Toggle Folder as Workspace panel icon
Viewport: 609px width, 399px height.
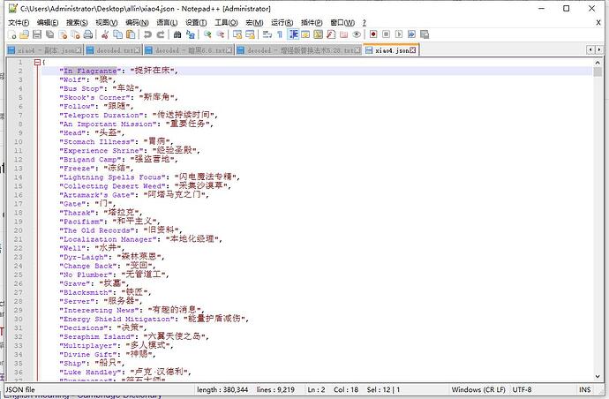[343, 34]
